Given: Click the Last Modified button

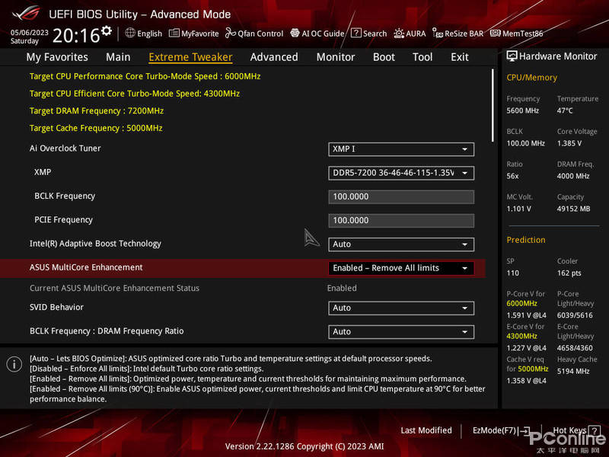Looking at the screenshot, I should (426, 430).
